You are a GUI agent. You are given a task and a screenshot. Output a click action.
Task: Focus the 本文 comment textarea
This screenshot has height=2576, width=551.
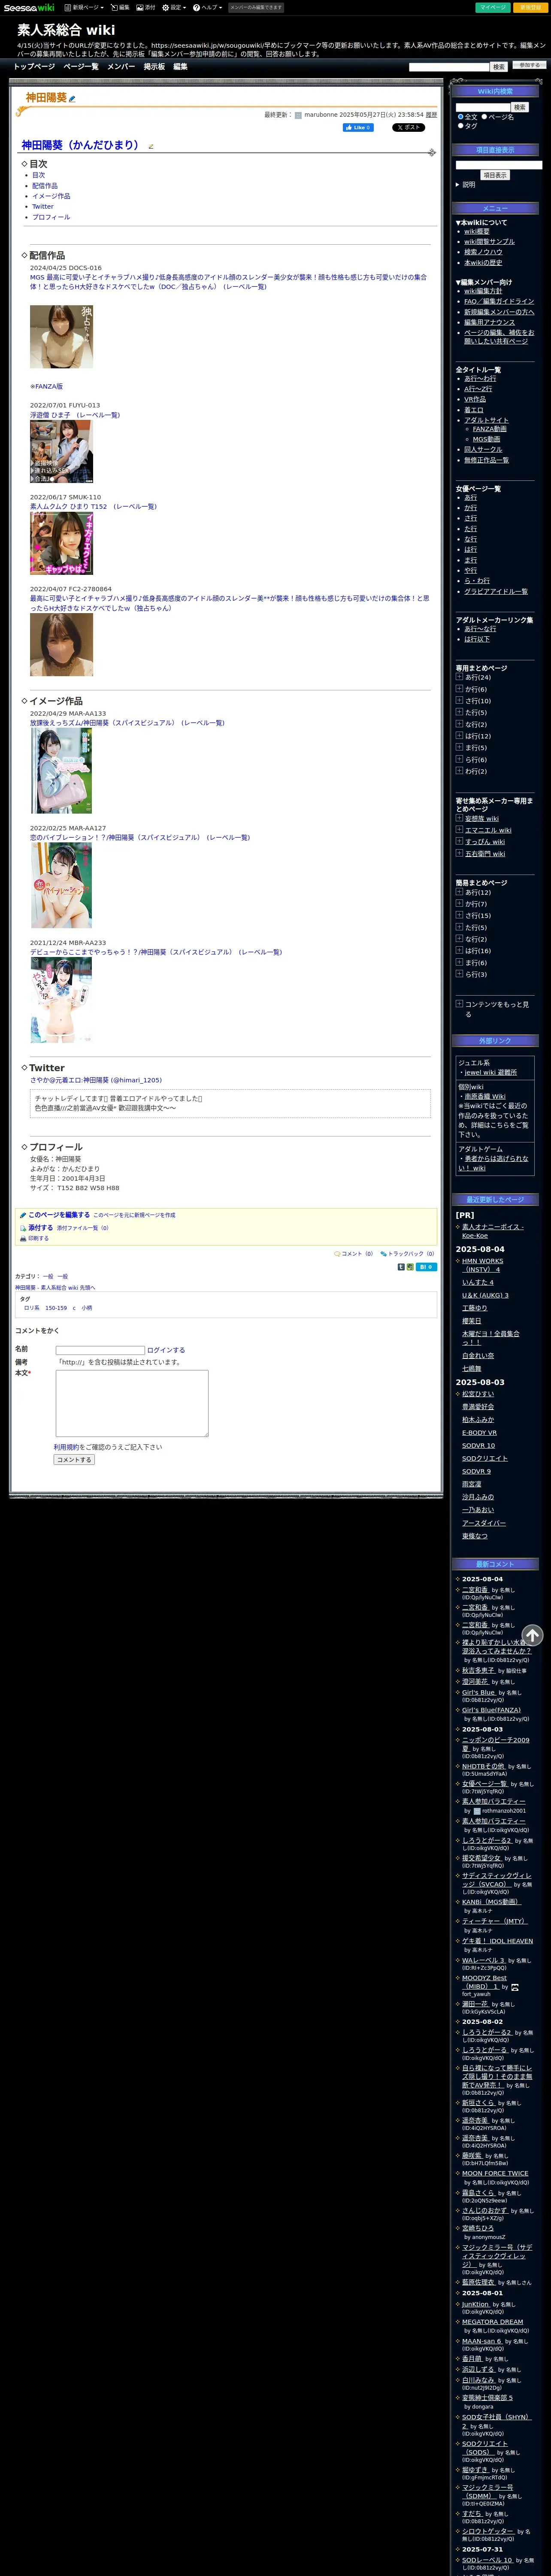[132, 1403]
